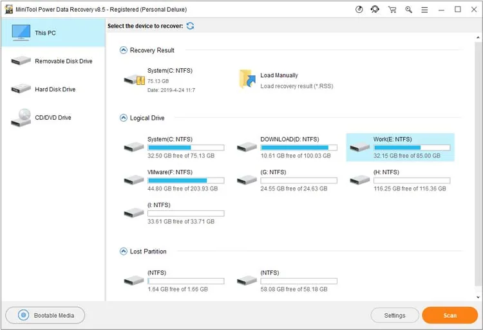Open the CD/DVD Drive tab
This screenshot has width=483, height=330.
[53, 118]
